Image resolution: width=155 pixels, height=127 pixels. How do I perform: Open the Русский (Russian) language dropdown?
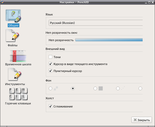point(96,23)
